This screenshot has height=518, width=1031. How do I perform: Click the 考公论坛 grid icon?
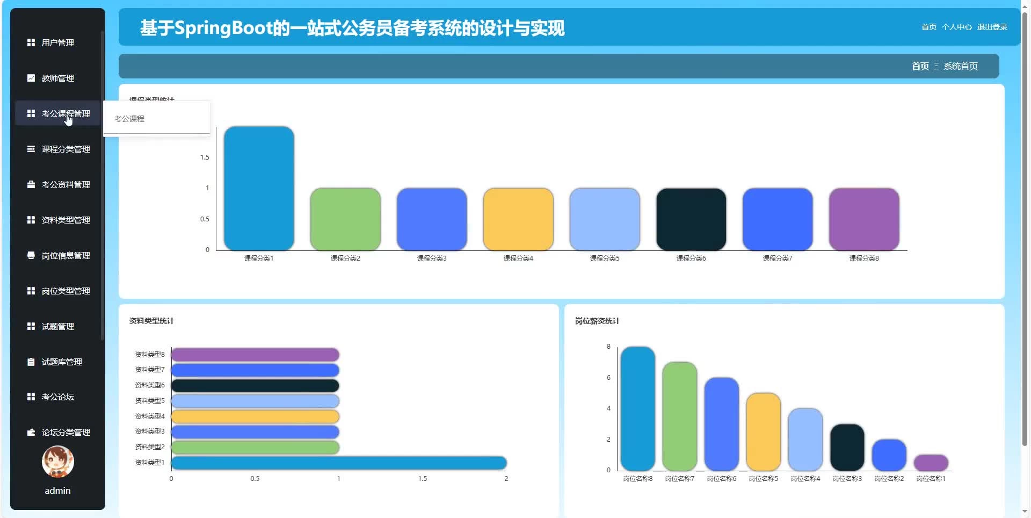(31, 397)
